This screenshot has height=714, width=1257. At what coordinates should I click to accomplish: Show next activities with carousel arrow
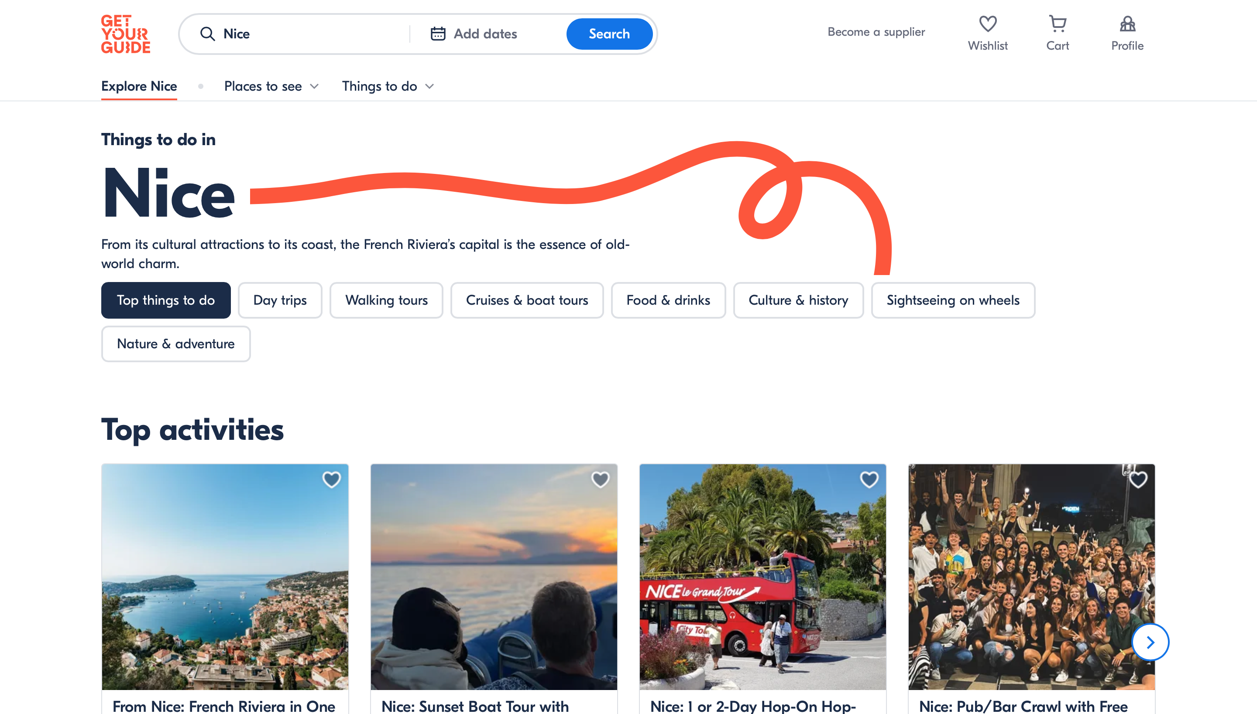[1150, 643]
